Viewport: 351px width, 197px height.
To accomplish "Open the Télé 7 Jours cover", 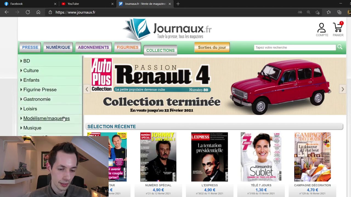I will 261,157.
